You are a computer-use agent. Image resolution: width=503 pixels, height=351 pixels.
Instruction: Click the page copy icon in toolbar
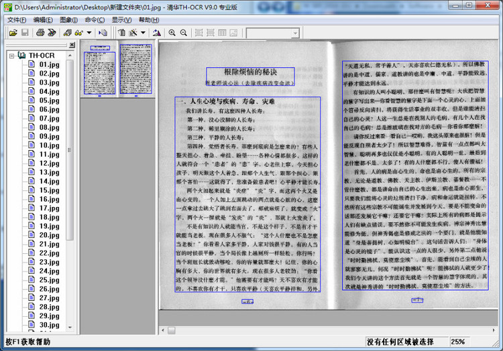click(x=121, y=33)
